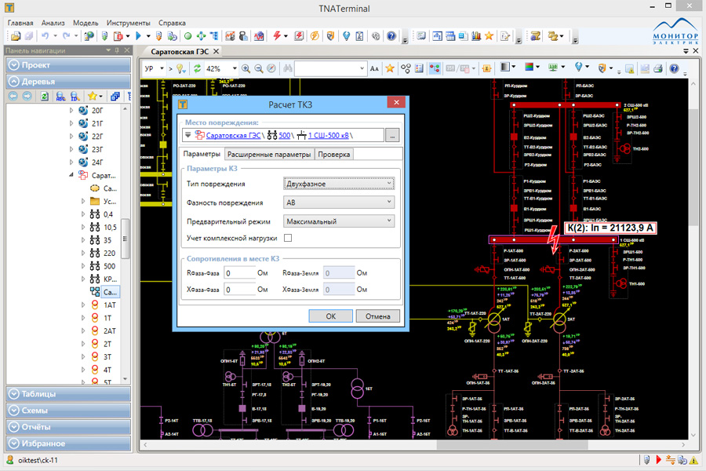Screen dimensions: 706x471
Task: Click the binoculars search icon
Action: coord(288,68)
